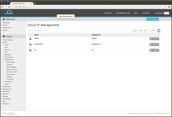Open the INFO menu

136,13
